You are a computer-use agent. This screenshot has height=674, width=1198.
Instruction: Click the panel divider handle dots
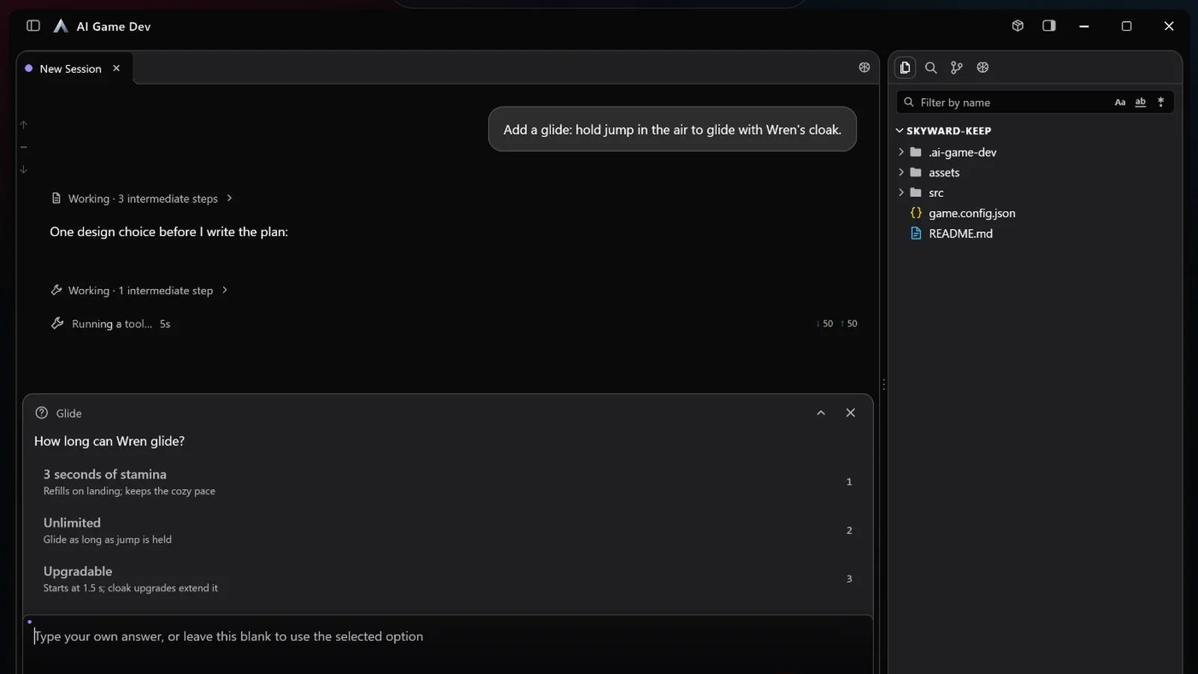click(x=884, y=384)
